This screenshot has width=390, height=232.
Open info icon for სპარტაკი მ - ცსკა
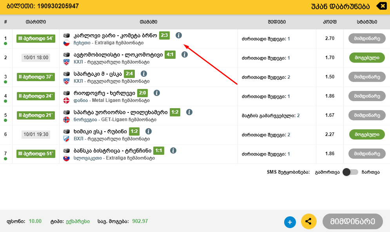(144, 74)
